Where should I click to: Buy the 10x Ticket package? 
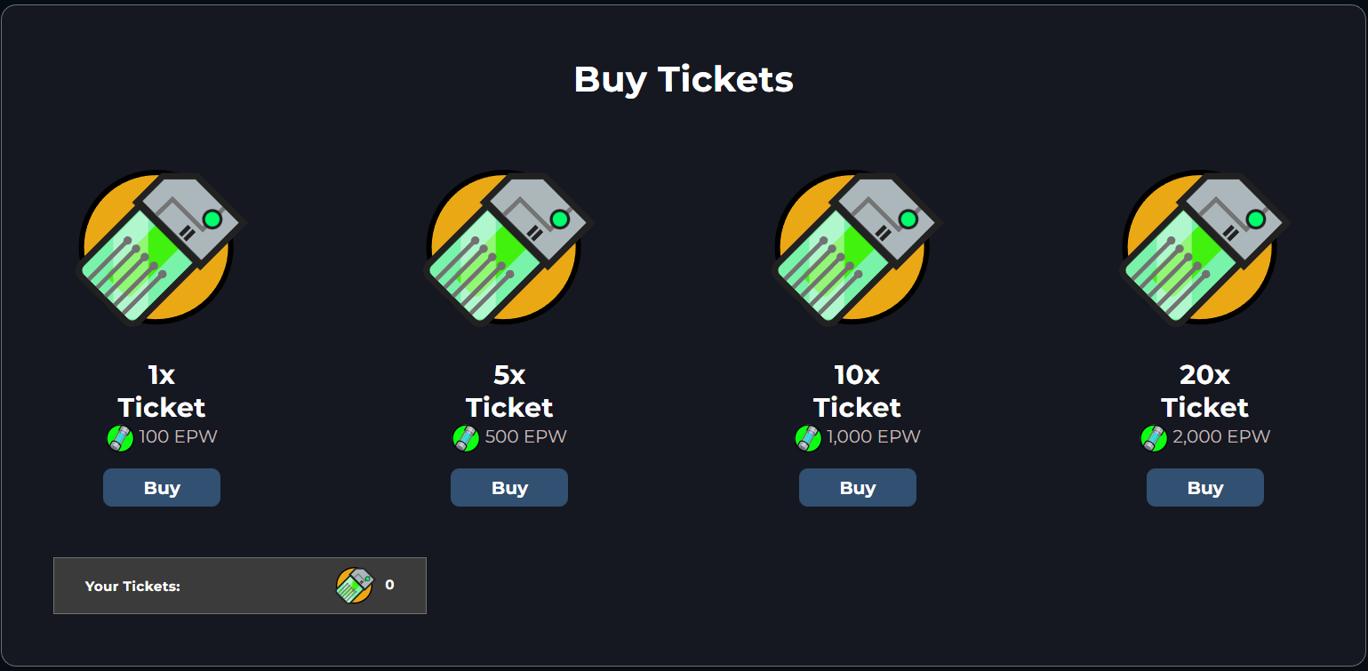858,488
